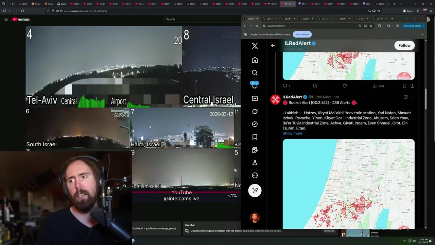The height and width of the screenshot is (245, 435).
Task: Click account avatar at X sidebar bottom
Action: click(x=255, y=217)
